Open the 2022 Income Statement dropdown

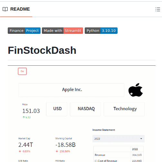click(x=119, y=139)
